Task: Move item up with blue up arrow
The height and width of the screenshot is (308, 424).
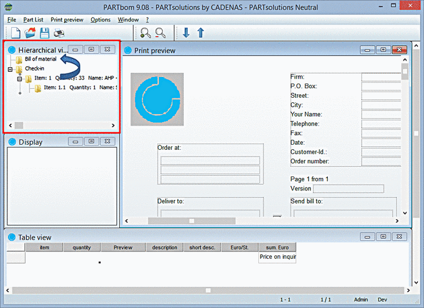Action: pos(200,33)
